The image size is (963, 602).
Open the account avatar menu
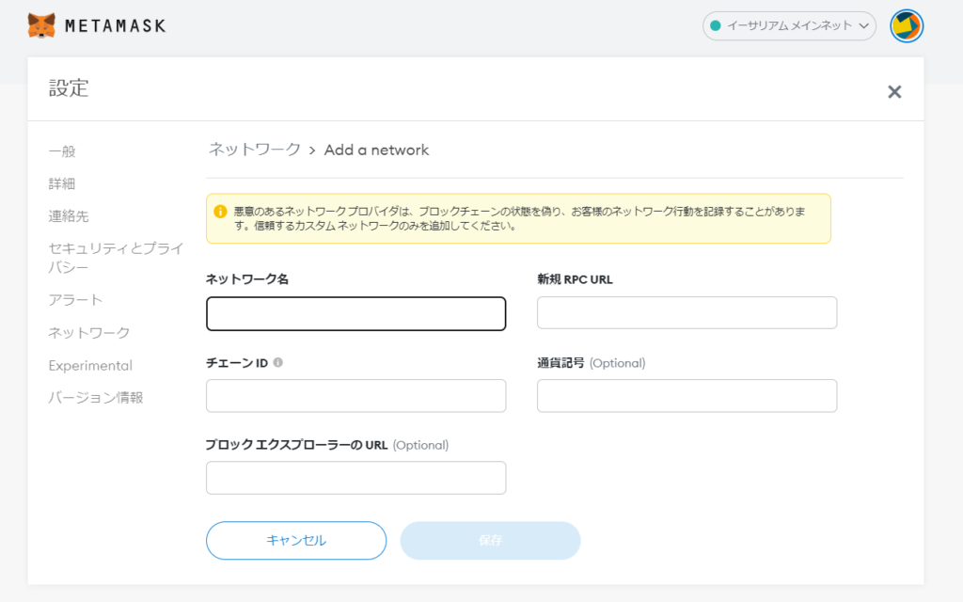coord(907,26)
